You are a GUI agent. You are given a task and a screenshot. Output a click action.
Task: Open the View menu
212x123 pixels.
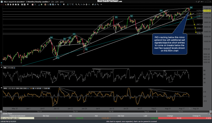pyautogui.click(x=62, y=2)
